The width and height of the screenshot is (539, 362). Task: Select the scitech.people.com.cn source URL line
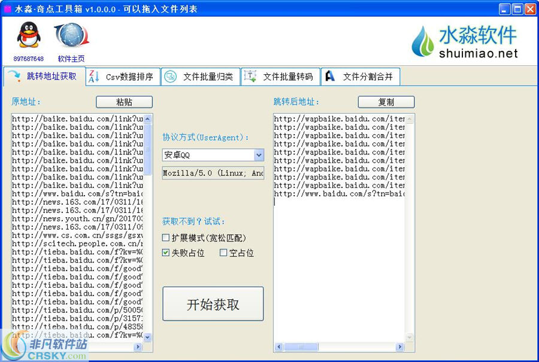click(77, 244)
